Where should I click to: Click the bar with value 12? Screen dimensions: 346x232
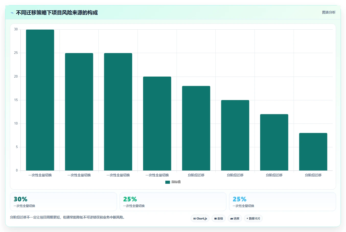274,142
